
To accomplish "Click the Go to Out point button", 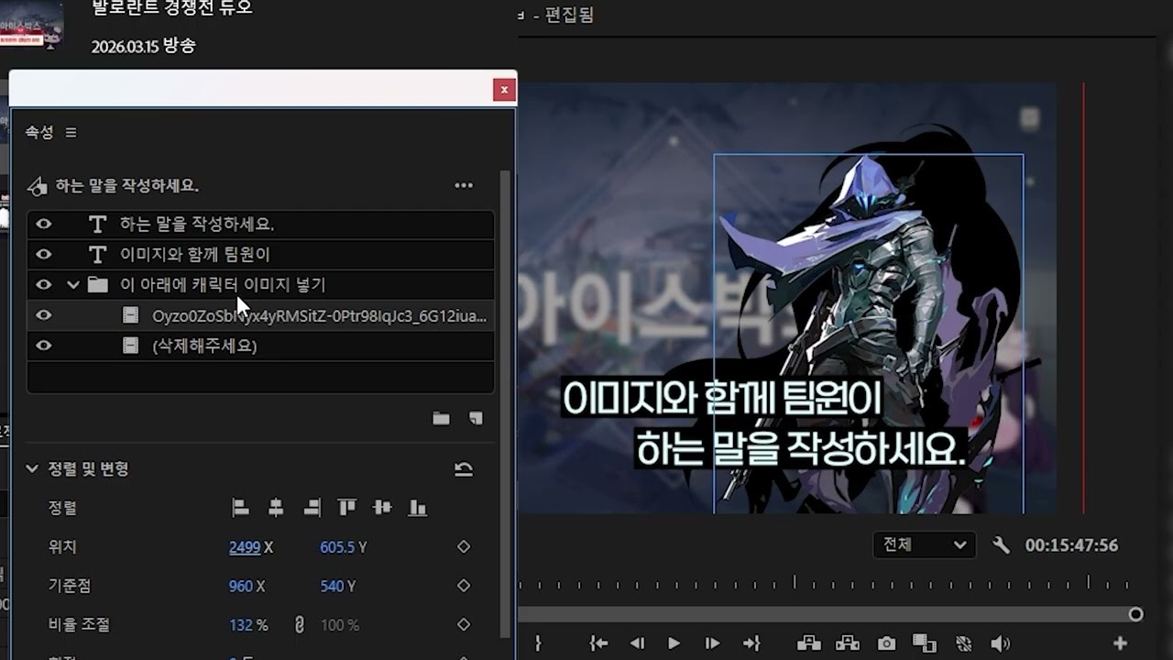I will pos(751,643).
